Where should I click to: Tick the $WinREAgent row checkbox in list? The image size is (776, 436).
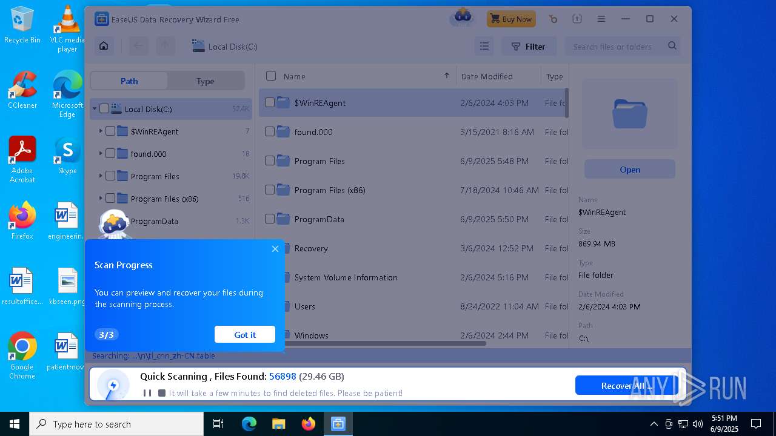(270, 102)
